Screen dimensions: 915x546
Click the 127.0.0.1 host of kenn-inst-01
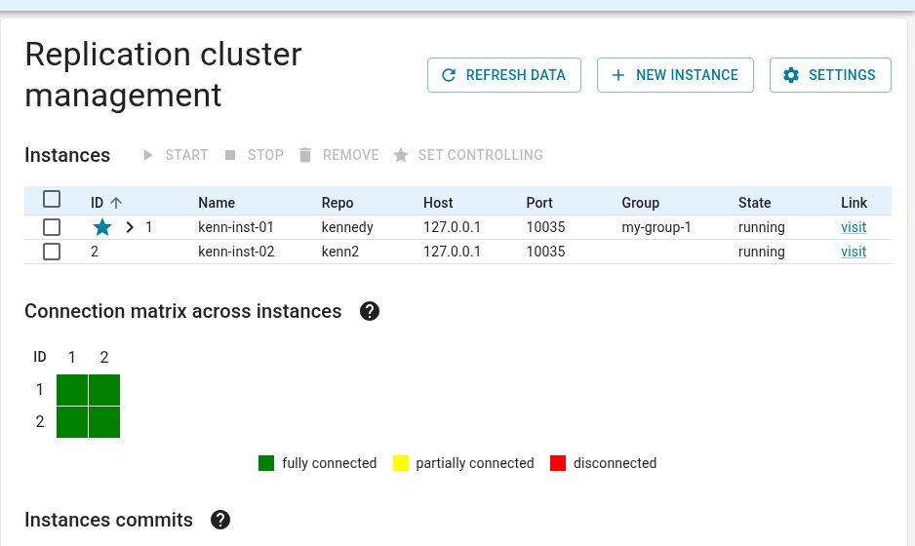pyautogui.click(x=453, y=227)
